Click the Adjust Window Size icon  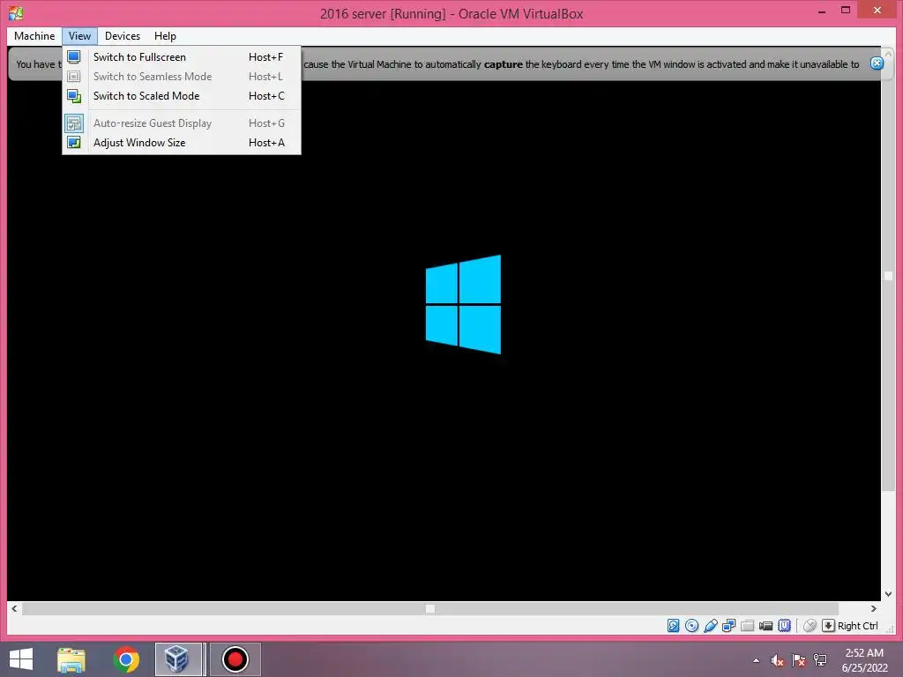74,142
